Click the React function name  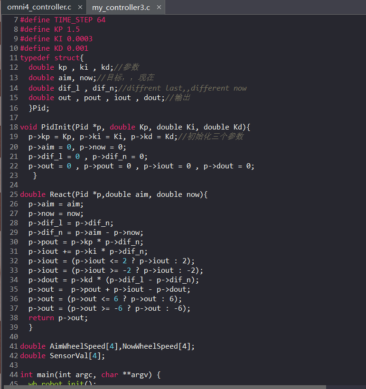point(61,194)
